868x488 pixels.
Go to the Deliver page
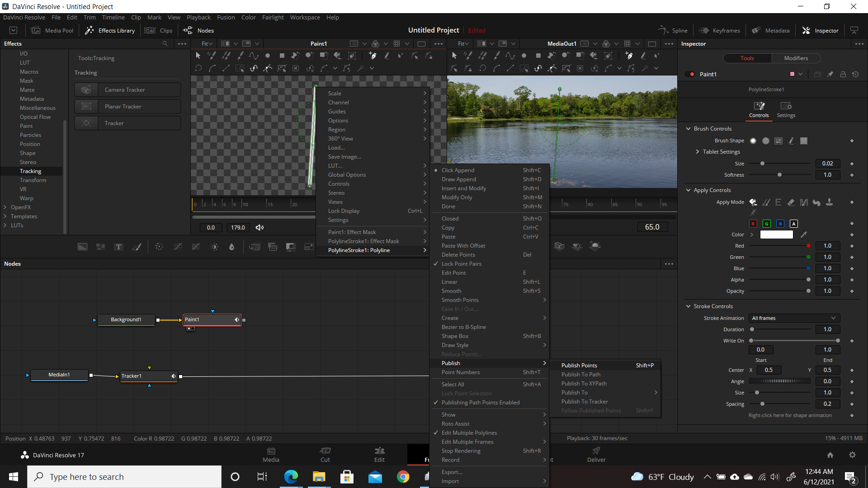point(596,455)
